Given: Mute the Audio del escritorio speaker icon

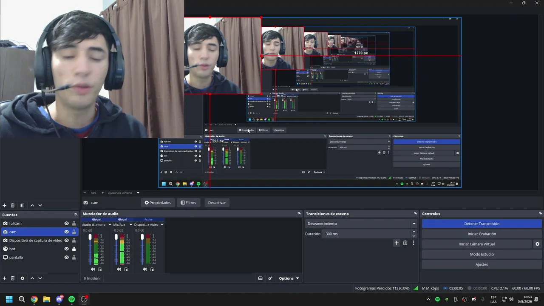Looking at the screenshot, I should (x=93, y=269).
